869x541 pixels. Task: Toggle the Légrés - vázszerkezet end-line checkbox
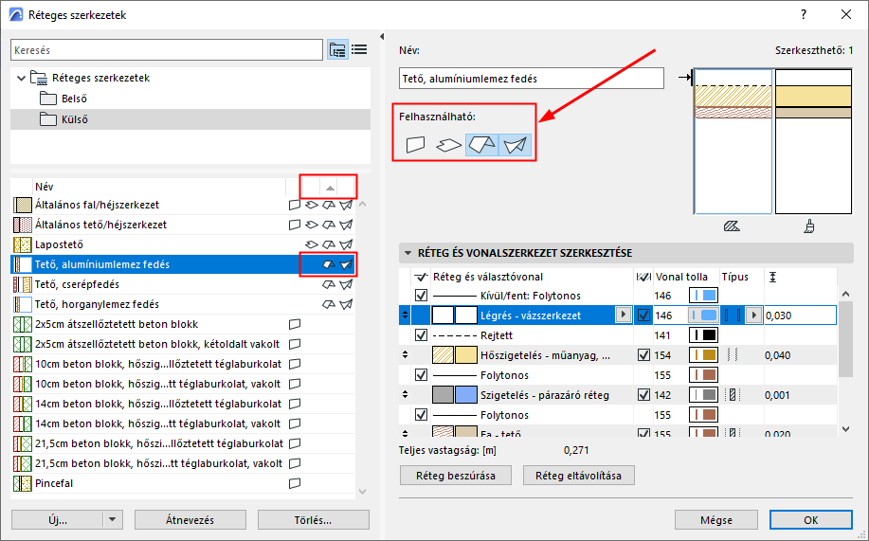pos(643,316)
